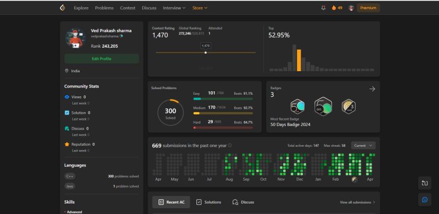
Task: Switch to the Discuss tab below heatmap
Action: pyautogui.click(x=243, y=202)
